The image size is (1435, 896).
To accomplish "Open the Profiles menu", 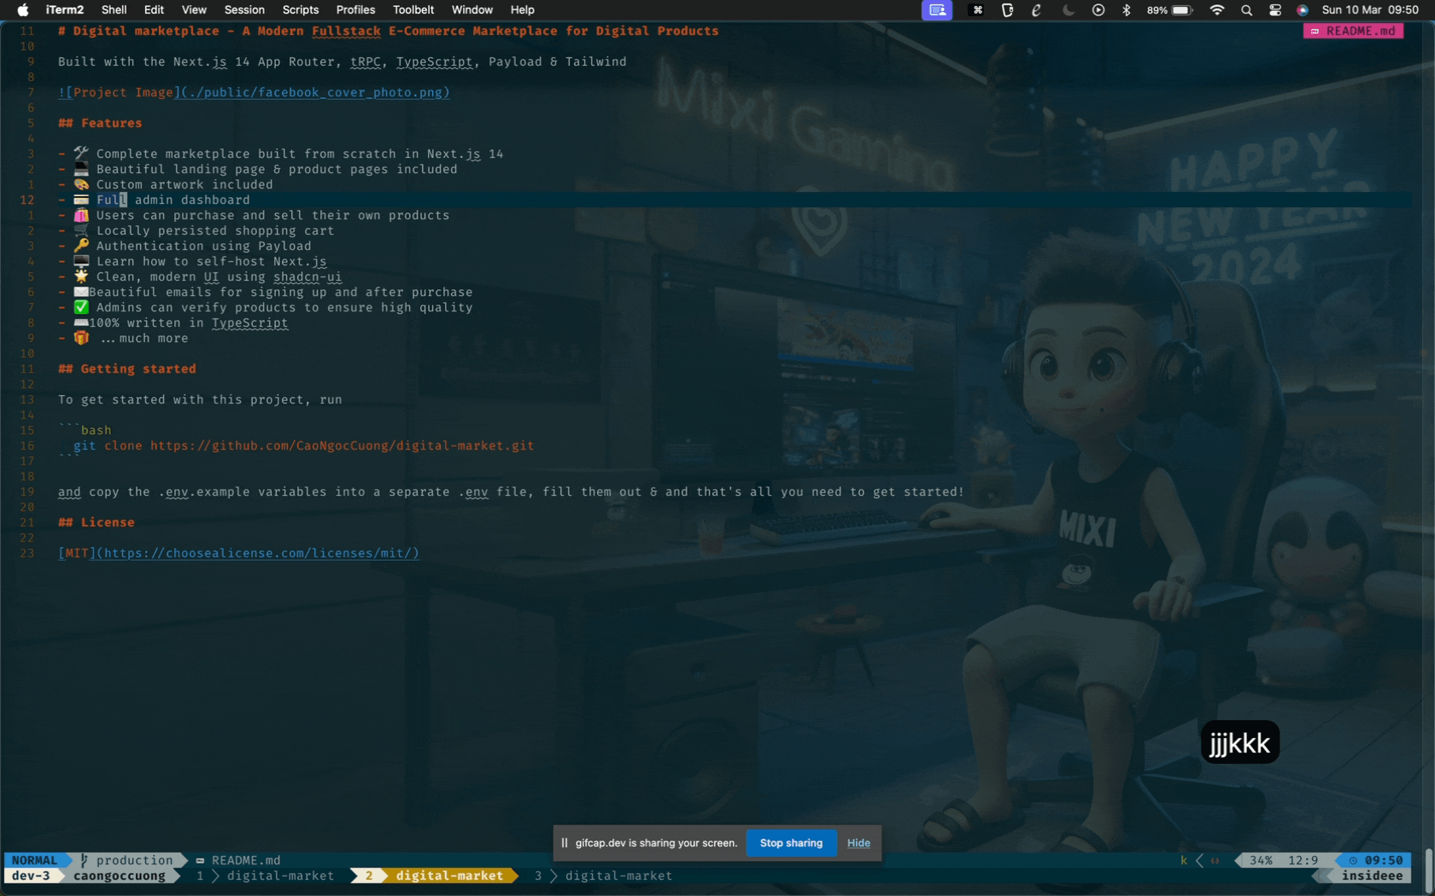I will (355, 10).
